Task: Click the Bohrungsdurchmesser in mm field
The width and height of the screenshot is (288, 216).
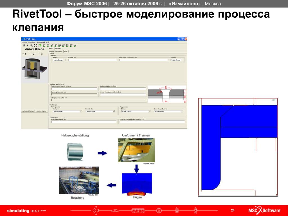Action: click(x=144, y=60)
